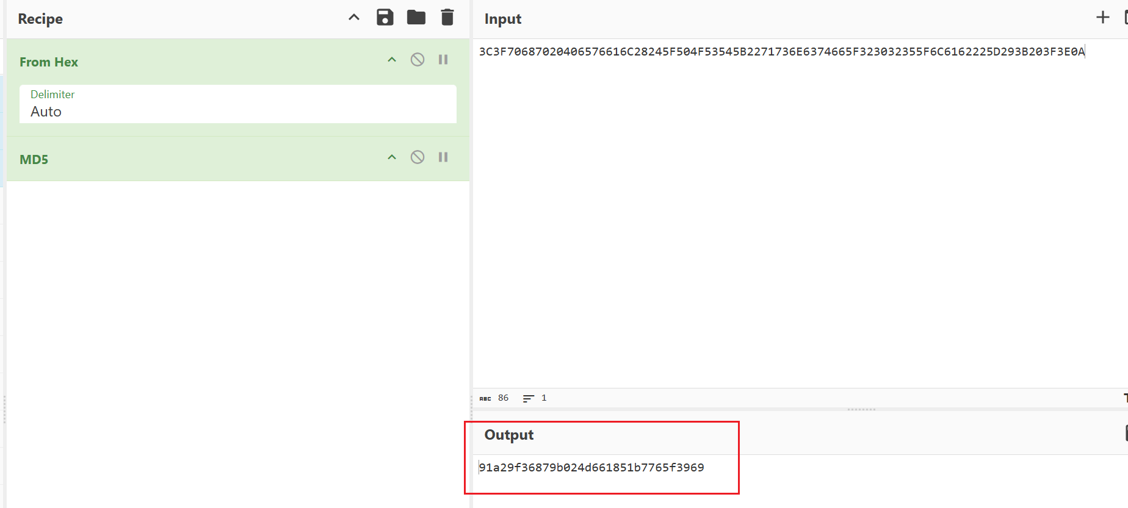Disable the MD5 operation
The height and width of the screenshot is (508, 1128).
tap(418, 157)
